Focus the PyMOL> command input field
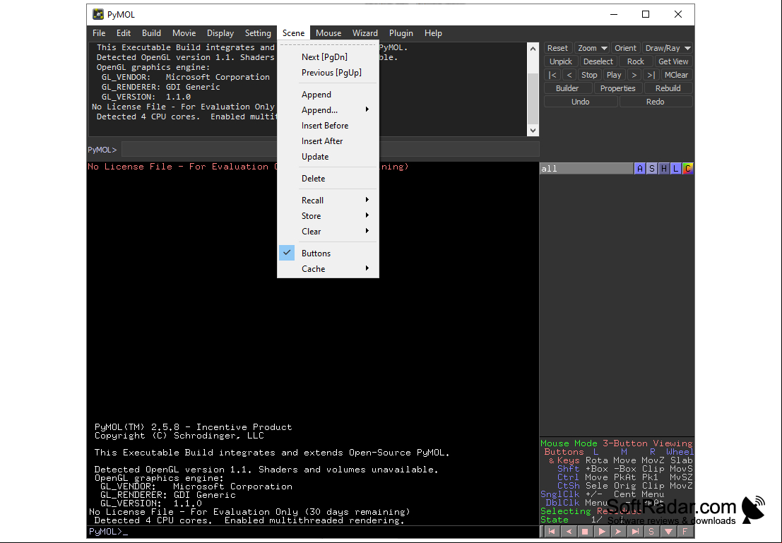 click(330, 149)
